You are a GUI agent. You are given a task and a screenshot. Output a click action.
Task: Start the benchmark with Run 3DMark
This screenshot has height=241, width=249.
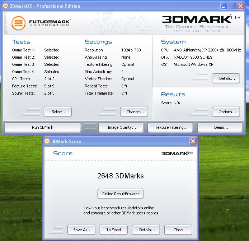coord(43,127)
